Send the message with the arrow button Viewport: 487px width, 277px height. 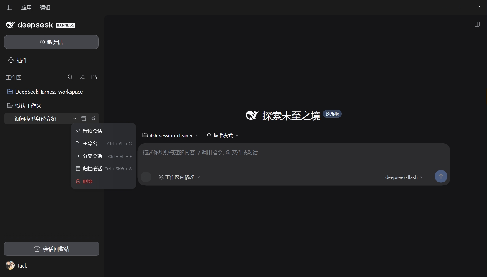(x=441, y=176)
